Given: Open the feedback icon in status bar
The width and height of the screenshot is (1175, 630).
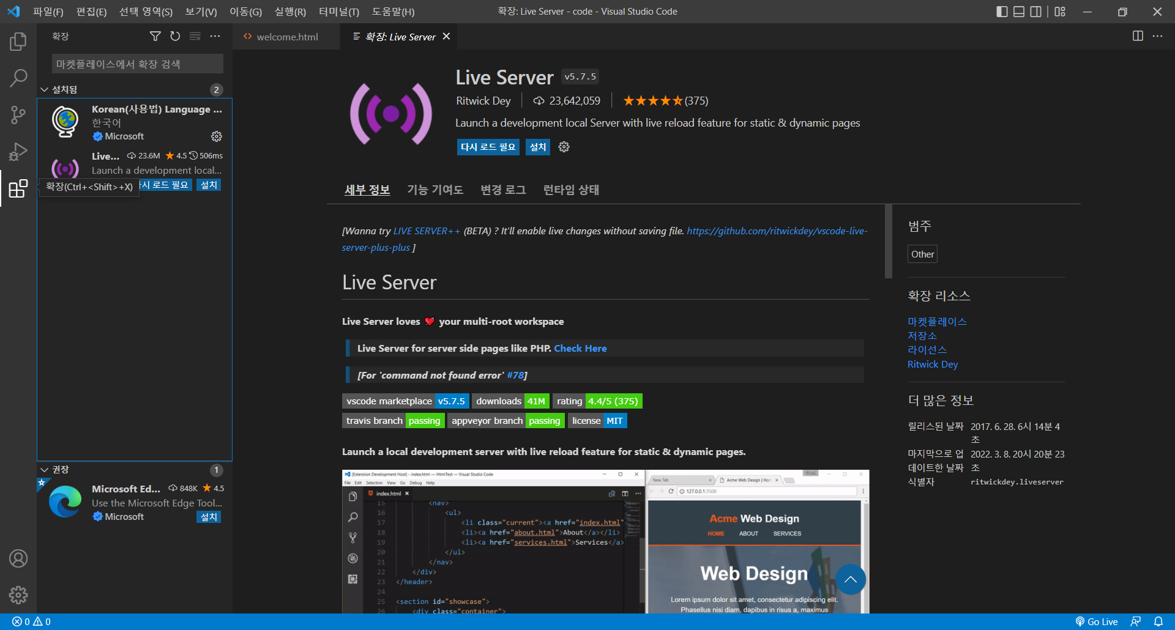Looking at the screenshot, I should [1135, 621].
